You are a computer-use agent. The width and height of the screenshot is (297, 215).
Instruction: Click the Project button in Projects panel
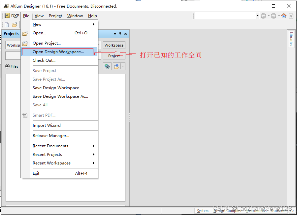[114, 56]
